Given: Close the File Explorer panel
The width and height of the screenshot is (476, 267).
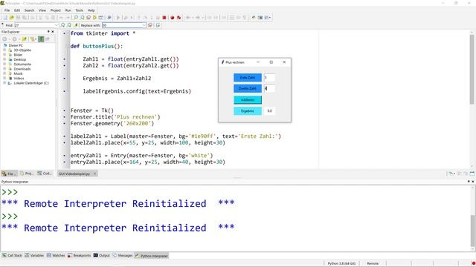Looking at the screenshot, I should [x=53, y=31].
